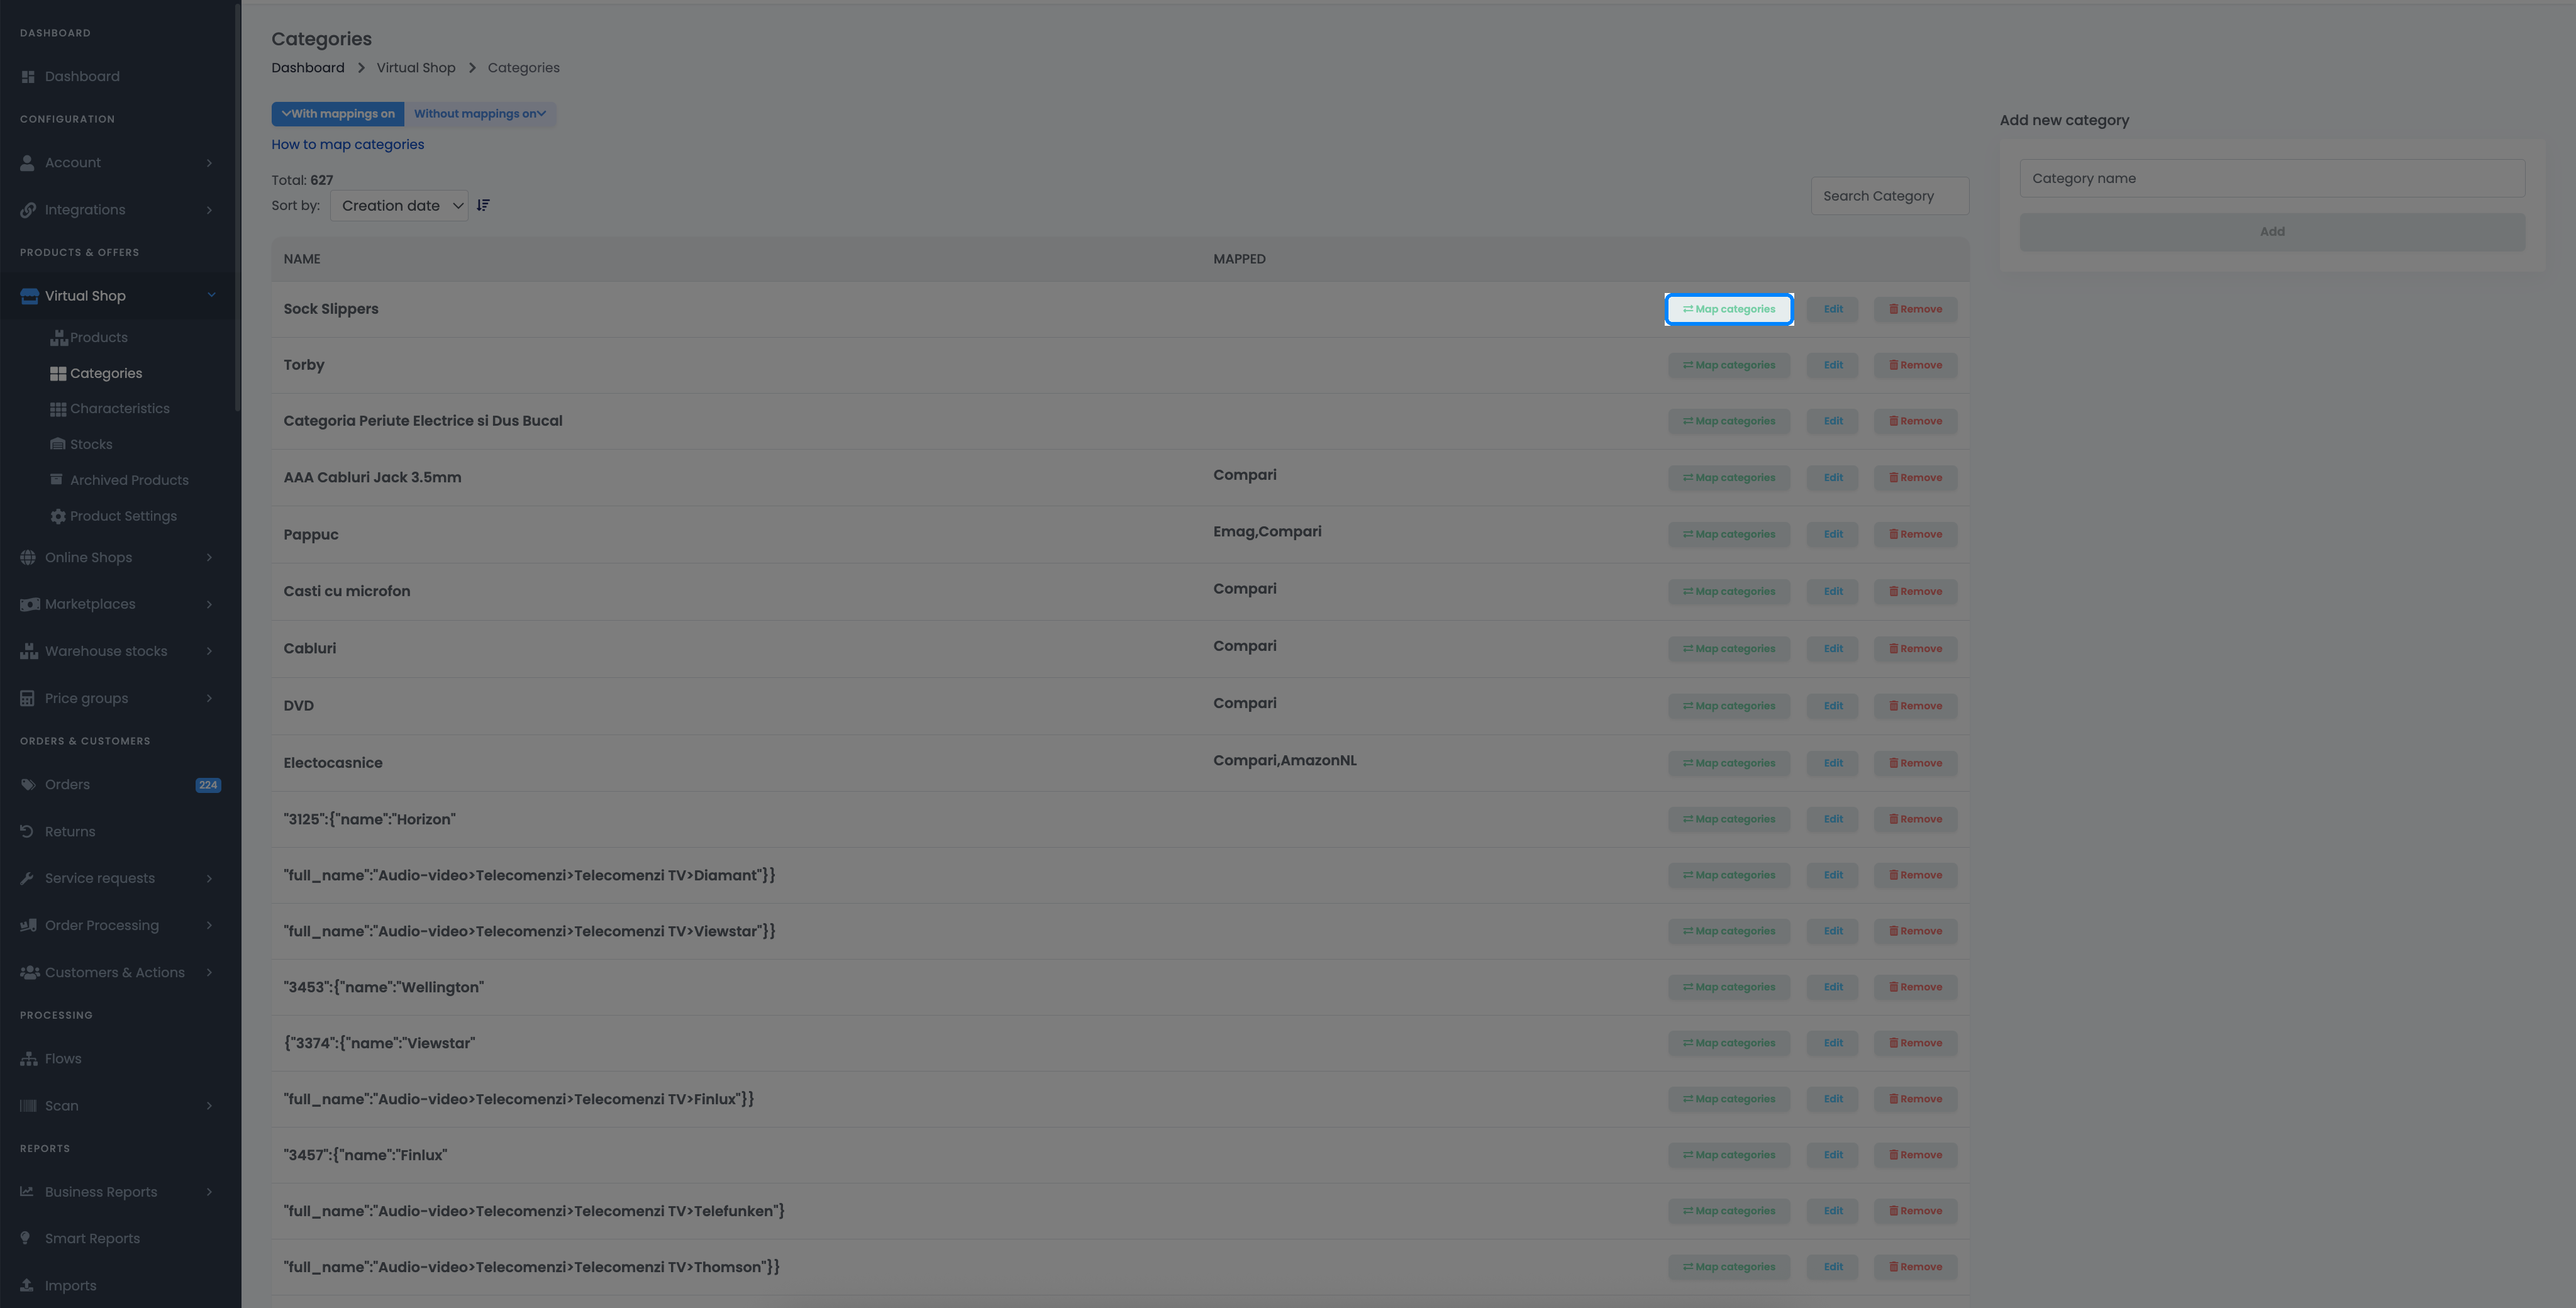Open Orders with 224 badge
The image size is (2576, 1308).
(x=120, y=785)
